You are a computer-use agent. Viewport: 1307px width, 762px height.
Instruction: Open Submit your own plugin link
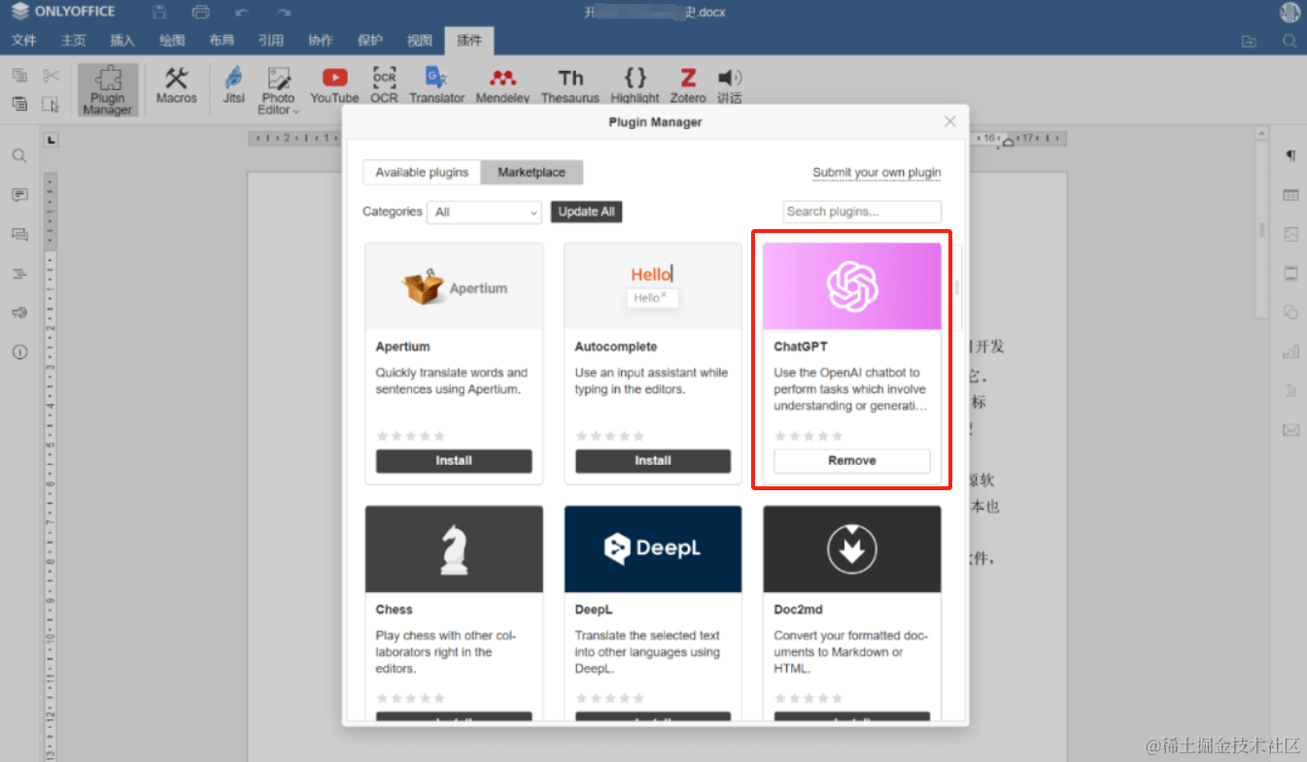877,173
